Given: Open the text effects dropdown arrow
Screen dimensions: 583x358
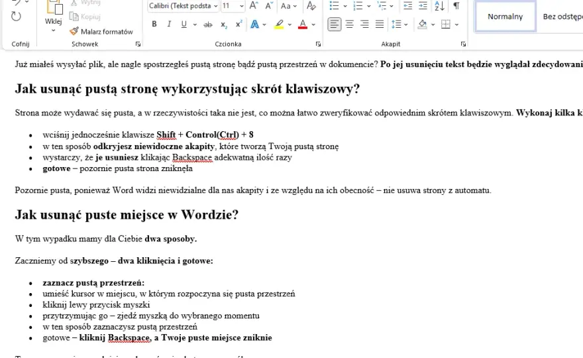Looking at the screenshot, I should click(x=264, y=25).
